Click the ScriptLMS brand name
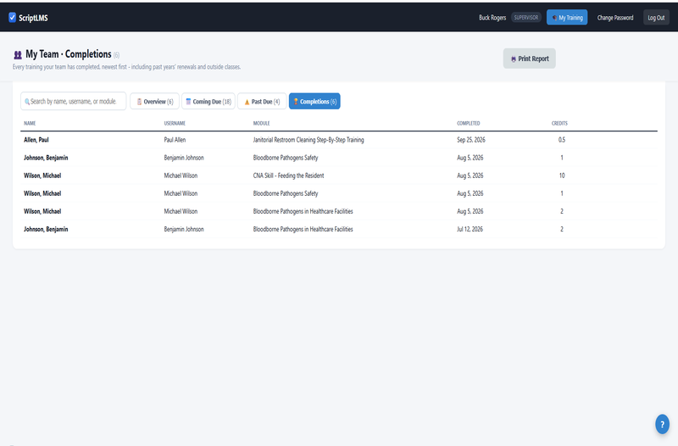 pyautogui.click(x=33, y=18)
